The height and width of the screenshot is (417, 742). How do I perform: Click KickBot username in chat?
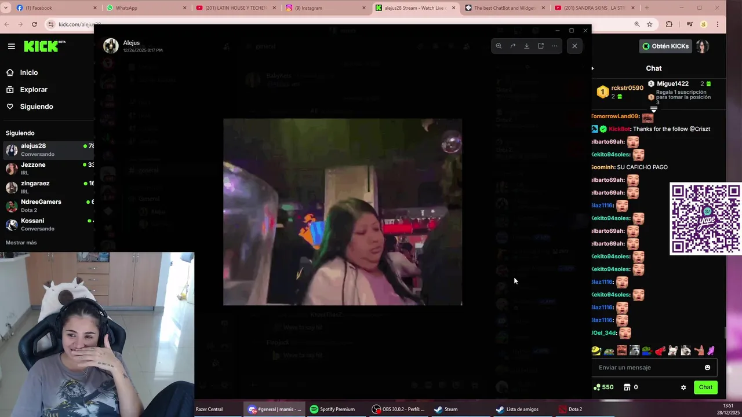point(619,129)
